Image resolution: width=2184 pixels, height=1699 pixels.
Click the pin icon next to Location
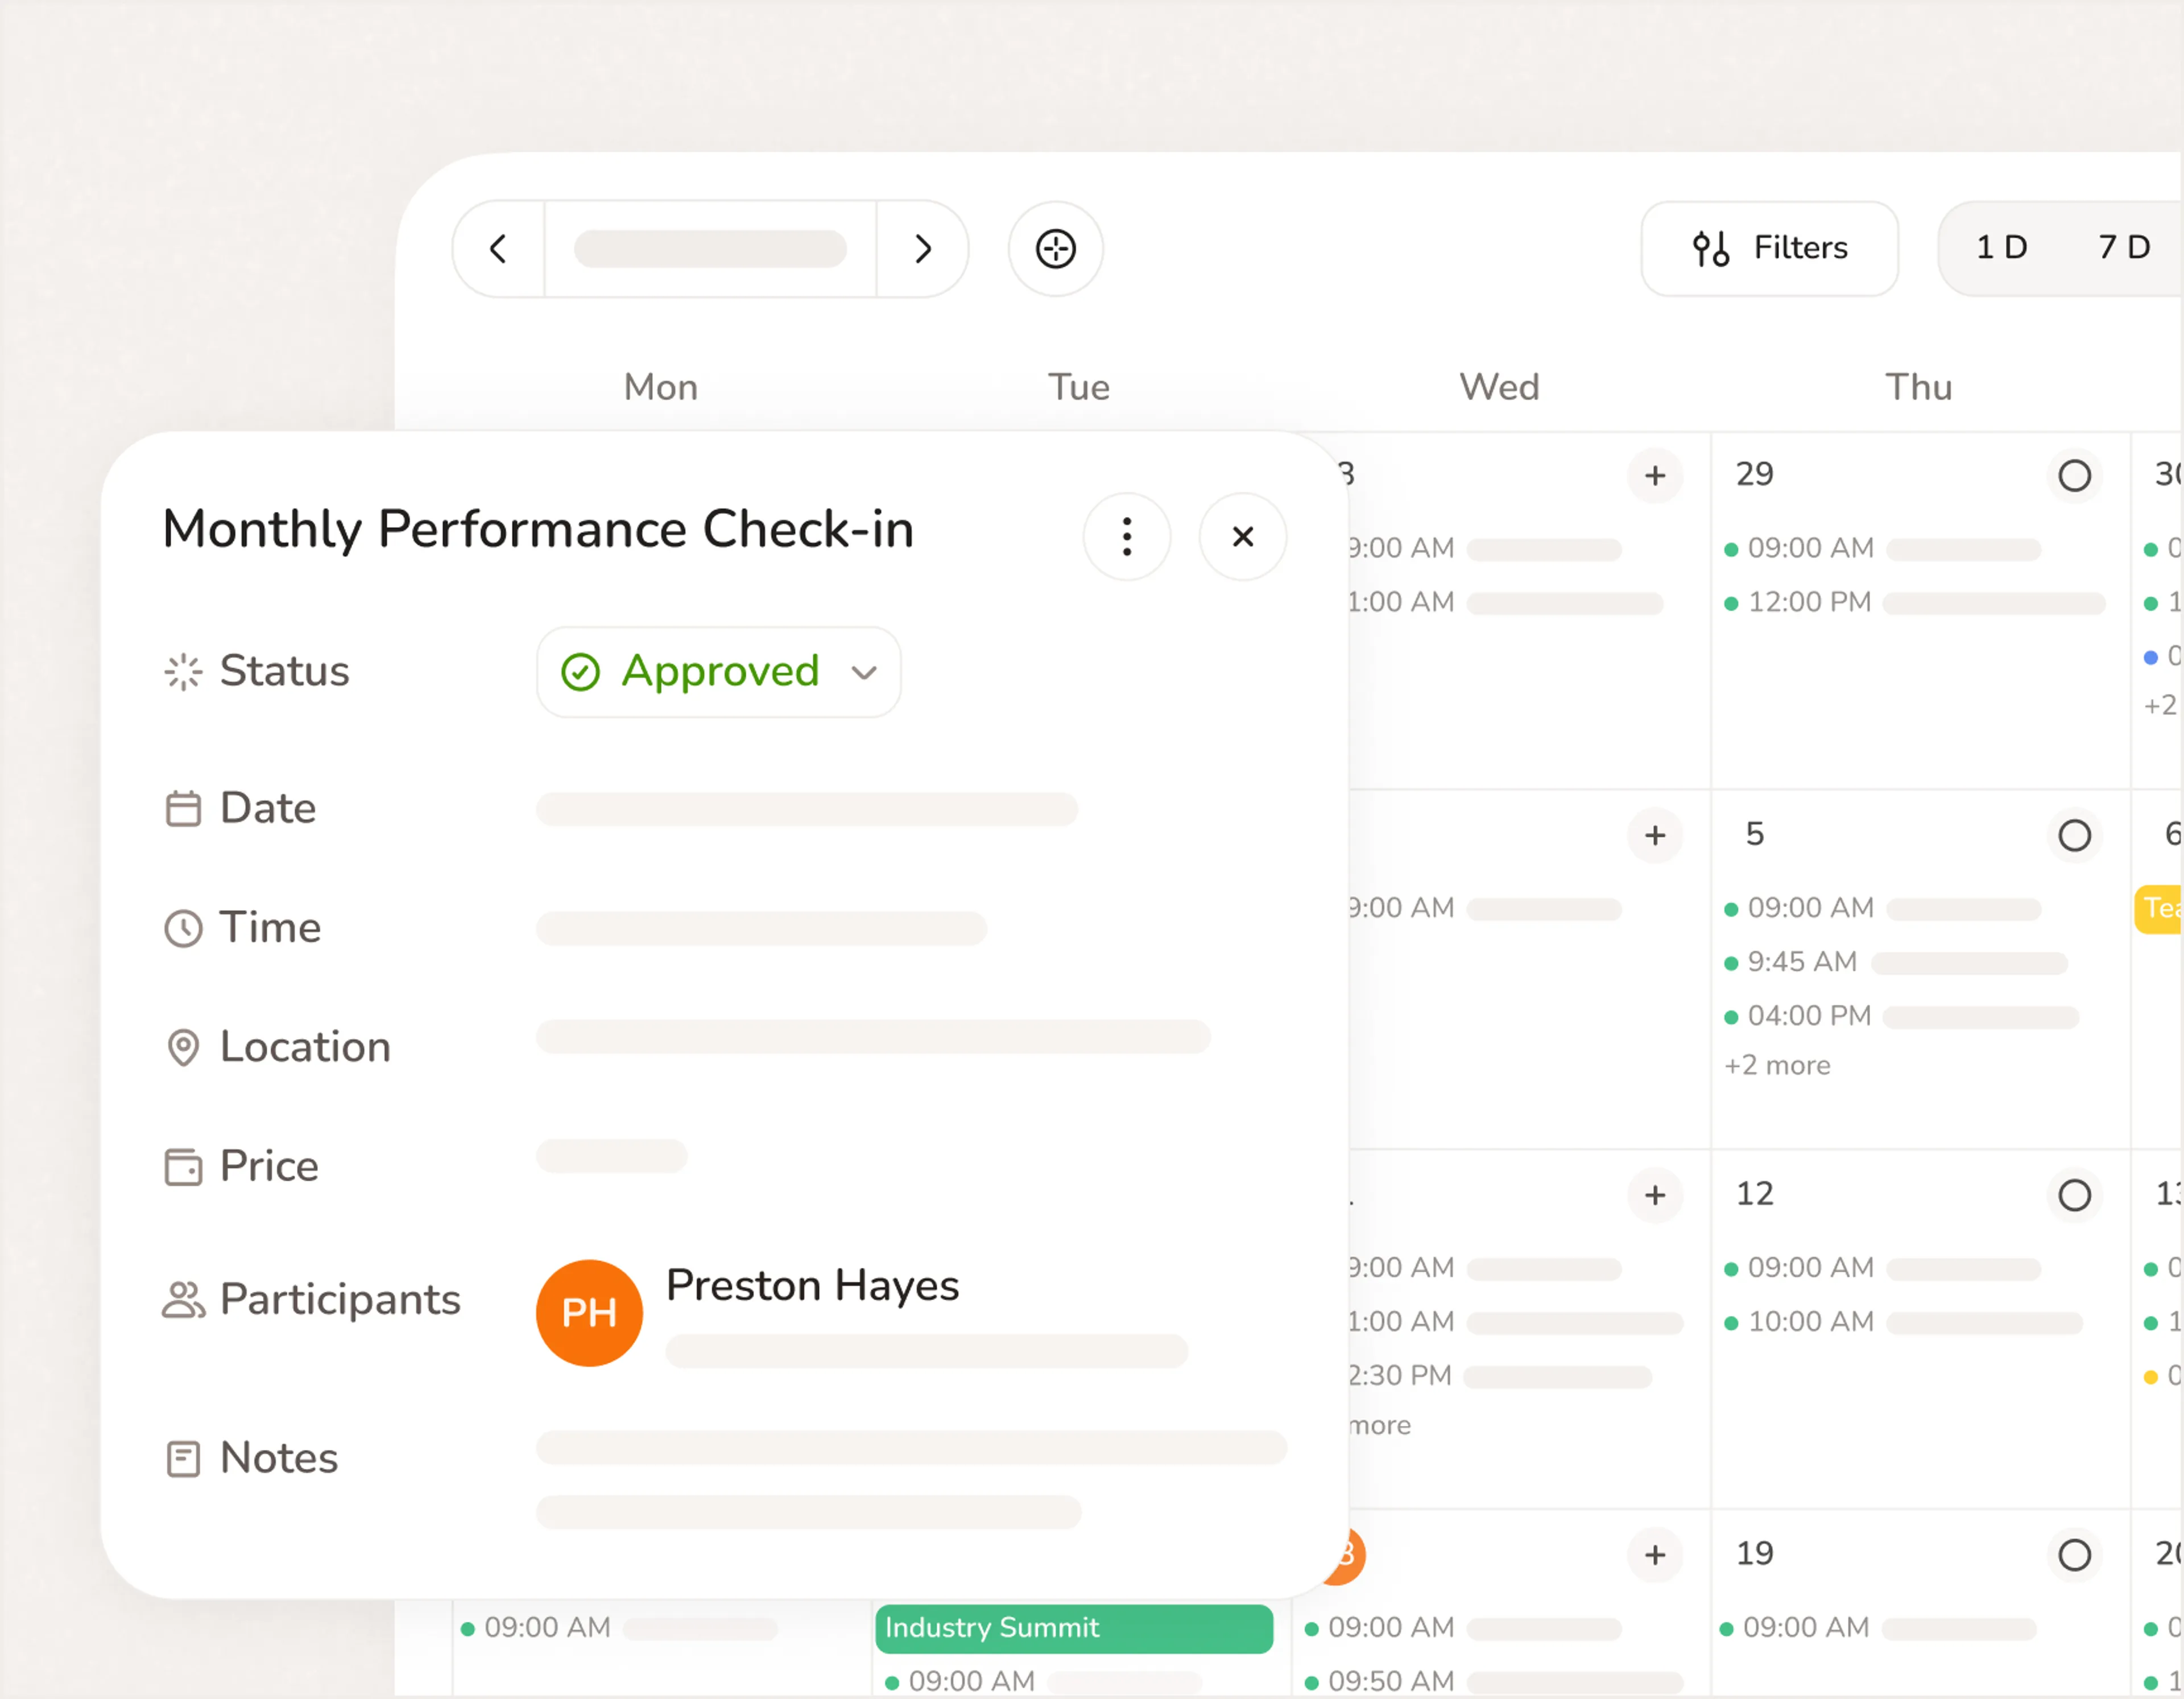pyautogui.click(x=183, y=1047)
